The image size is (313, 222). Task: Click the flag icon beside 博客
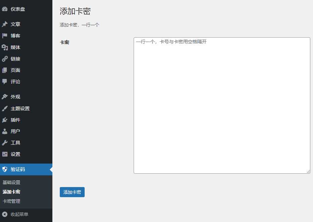tap(5, 36)
